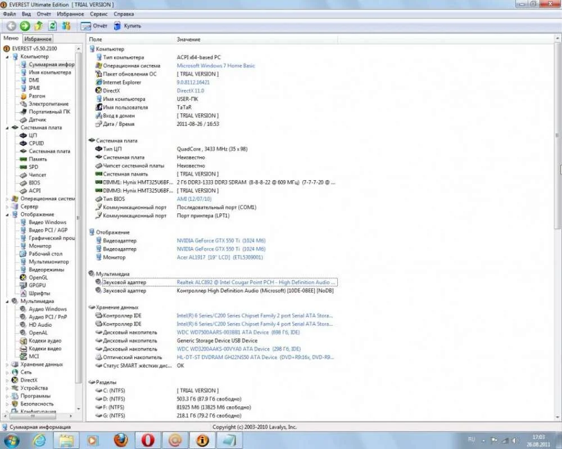562x449 pixels.
Task: Open the Acer AL1917 monitor link
Action: tap(220, 257)
